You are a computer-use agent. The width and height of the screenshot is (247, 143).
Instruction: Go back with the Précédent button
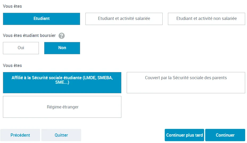coord(20,135)
